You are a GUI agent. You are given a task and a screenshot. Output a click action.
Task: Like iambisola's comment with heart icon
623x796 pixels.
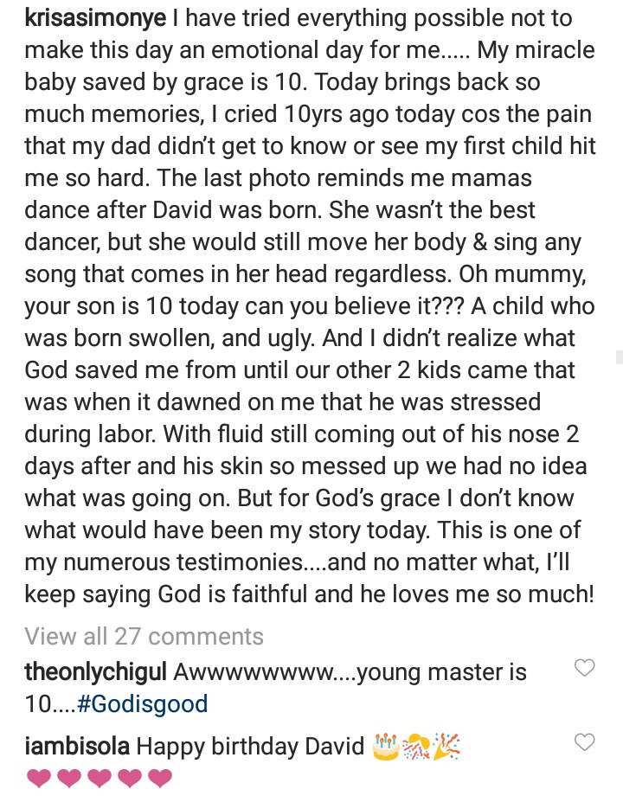(x=584, y=742)
